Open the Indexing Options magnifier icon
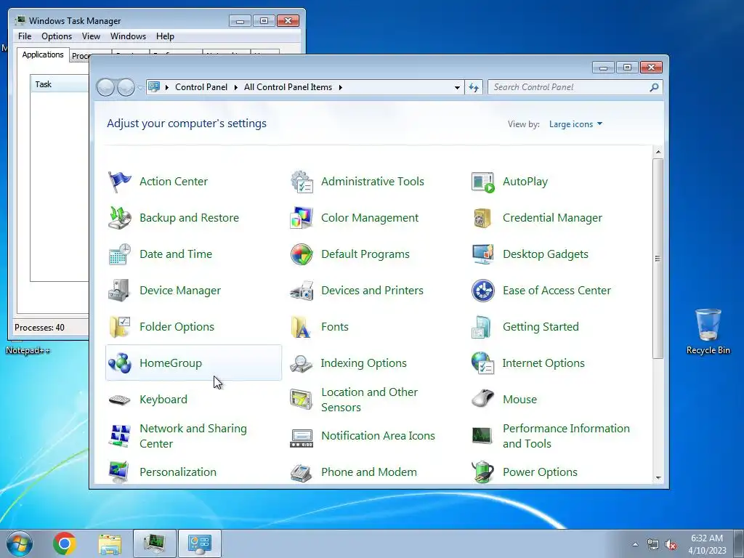 [x=302, y=363]
